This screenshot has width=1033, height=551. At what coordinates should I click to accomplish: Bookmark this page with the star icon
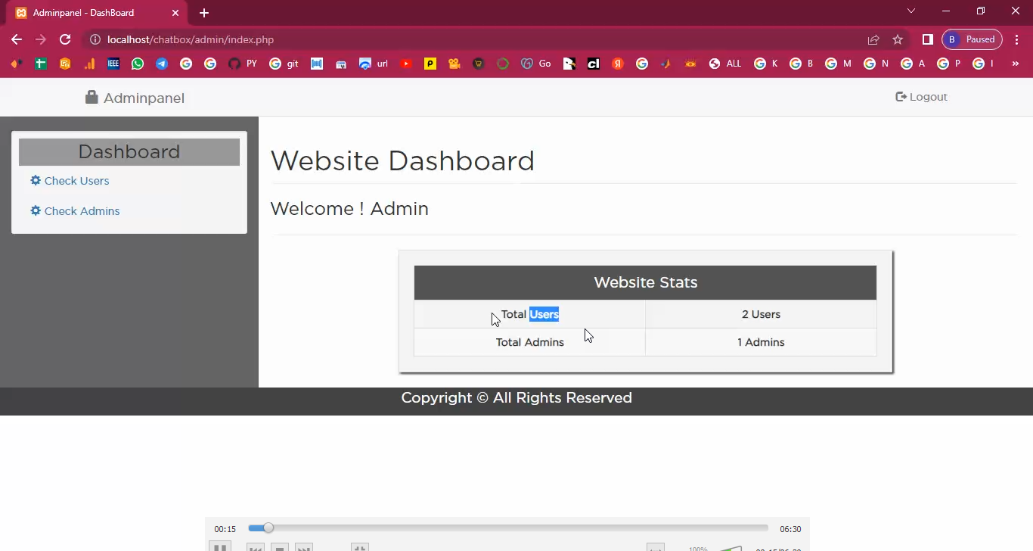[898, 39]
